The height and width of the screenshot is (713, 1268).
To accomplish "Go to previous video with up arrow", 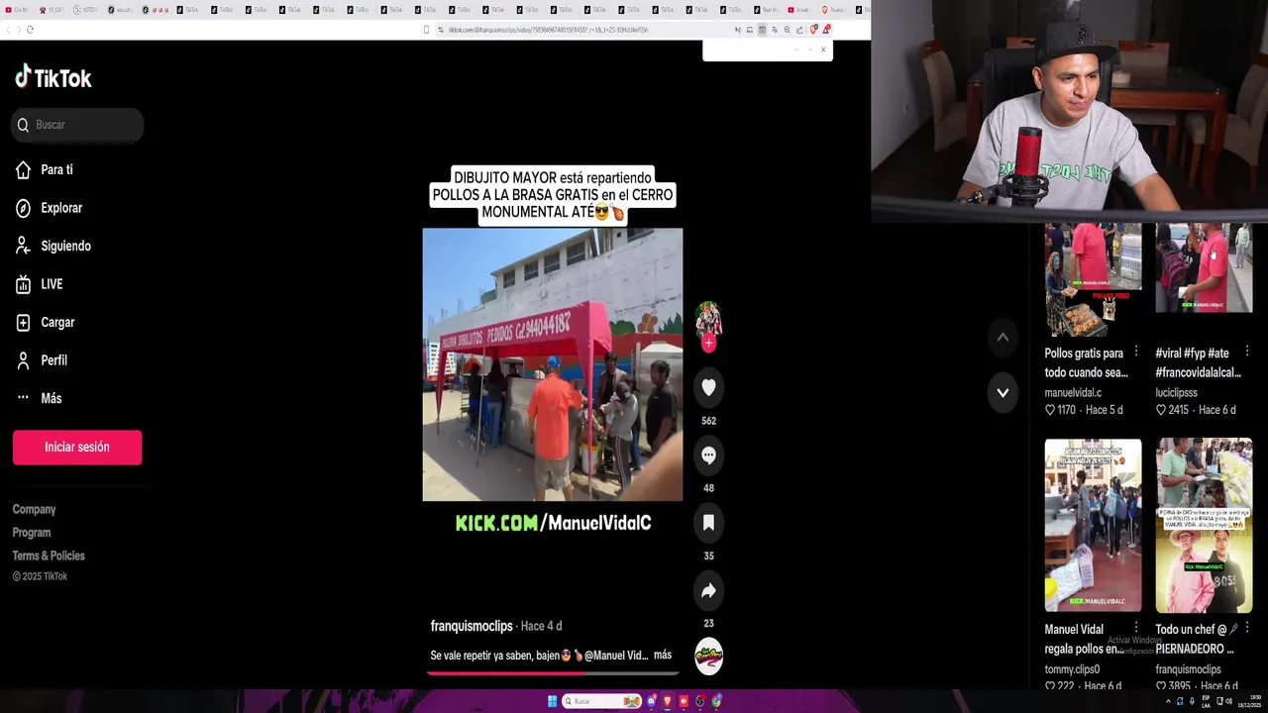I will 1003,338.
